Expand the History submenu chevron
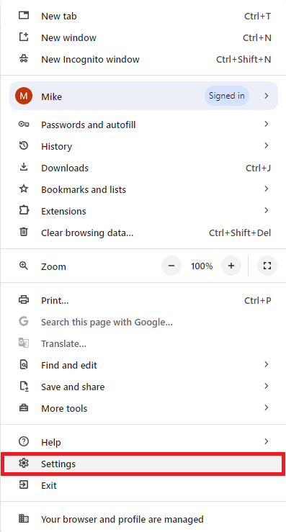Screen dimensions: 286x532 [x=267, y=145]
